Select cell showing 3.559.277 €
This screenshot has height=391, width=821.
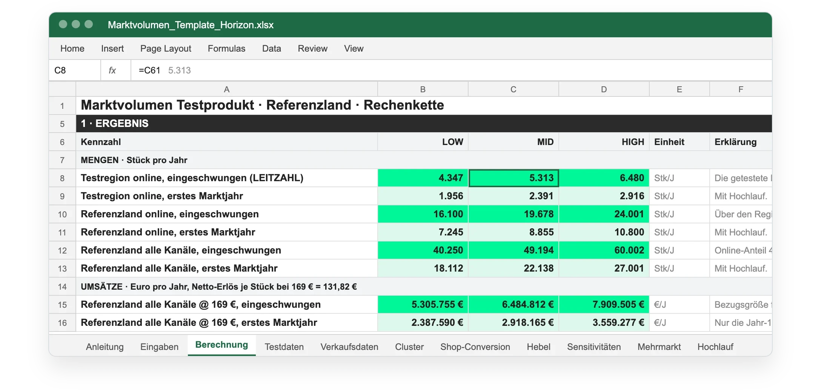(x=604, y=323)
